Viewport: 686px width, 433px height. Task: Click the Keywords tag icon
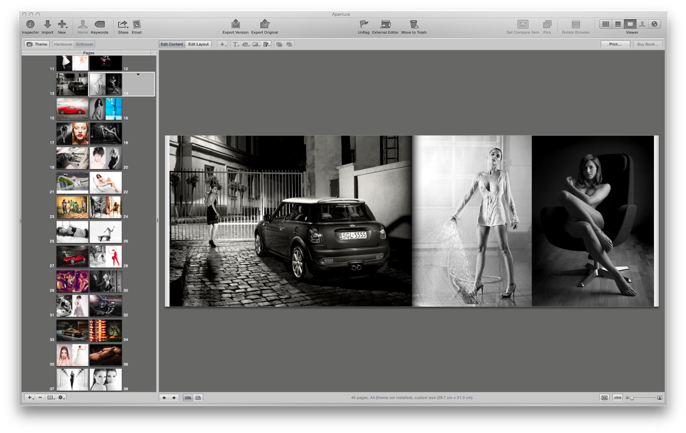(x=100, y=24)
